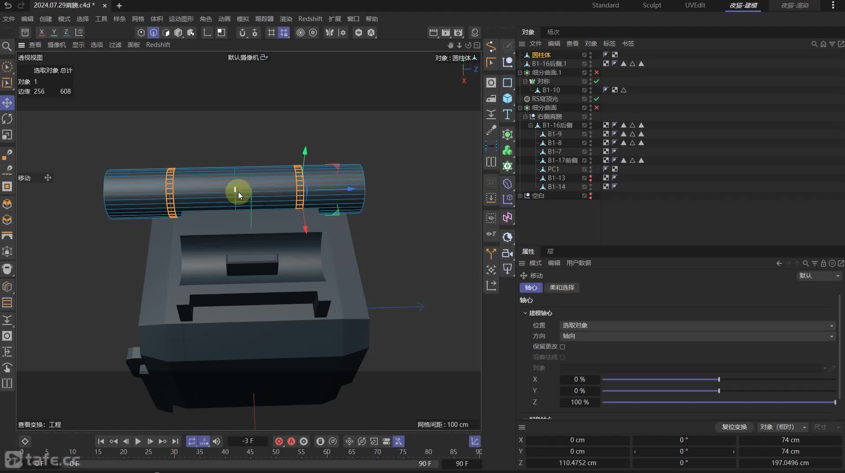
Task: Open the render settings
Action: click(x=458, y=33)
